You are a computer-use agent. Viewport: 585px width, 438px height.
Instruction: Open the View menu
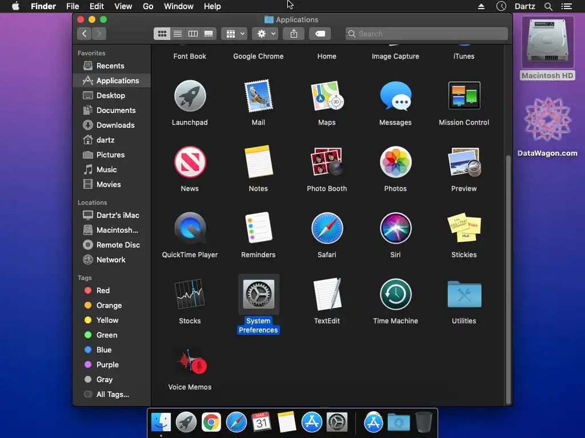pyautogui.click(x=123, y=6)
